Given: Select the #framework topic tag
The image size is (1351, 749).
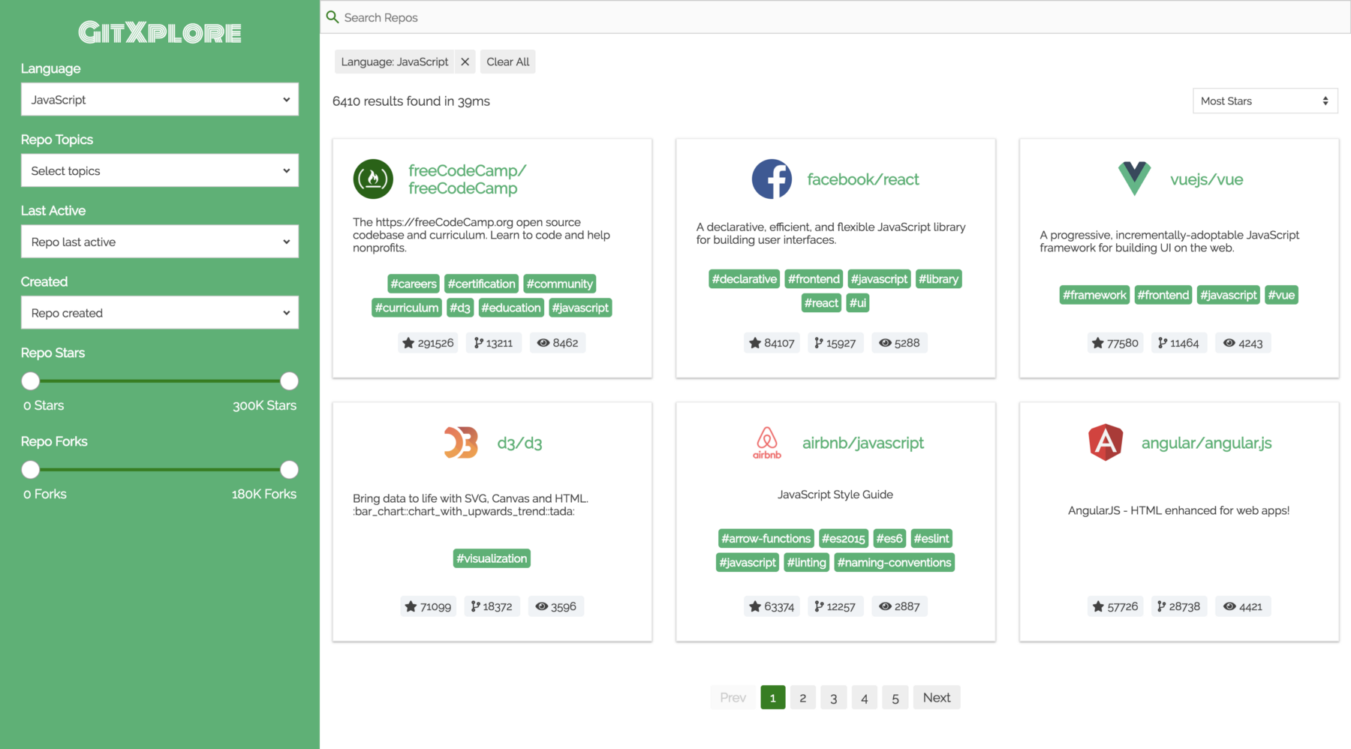Looking at the screenshot, I should coord(1094,295).
